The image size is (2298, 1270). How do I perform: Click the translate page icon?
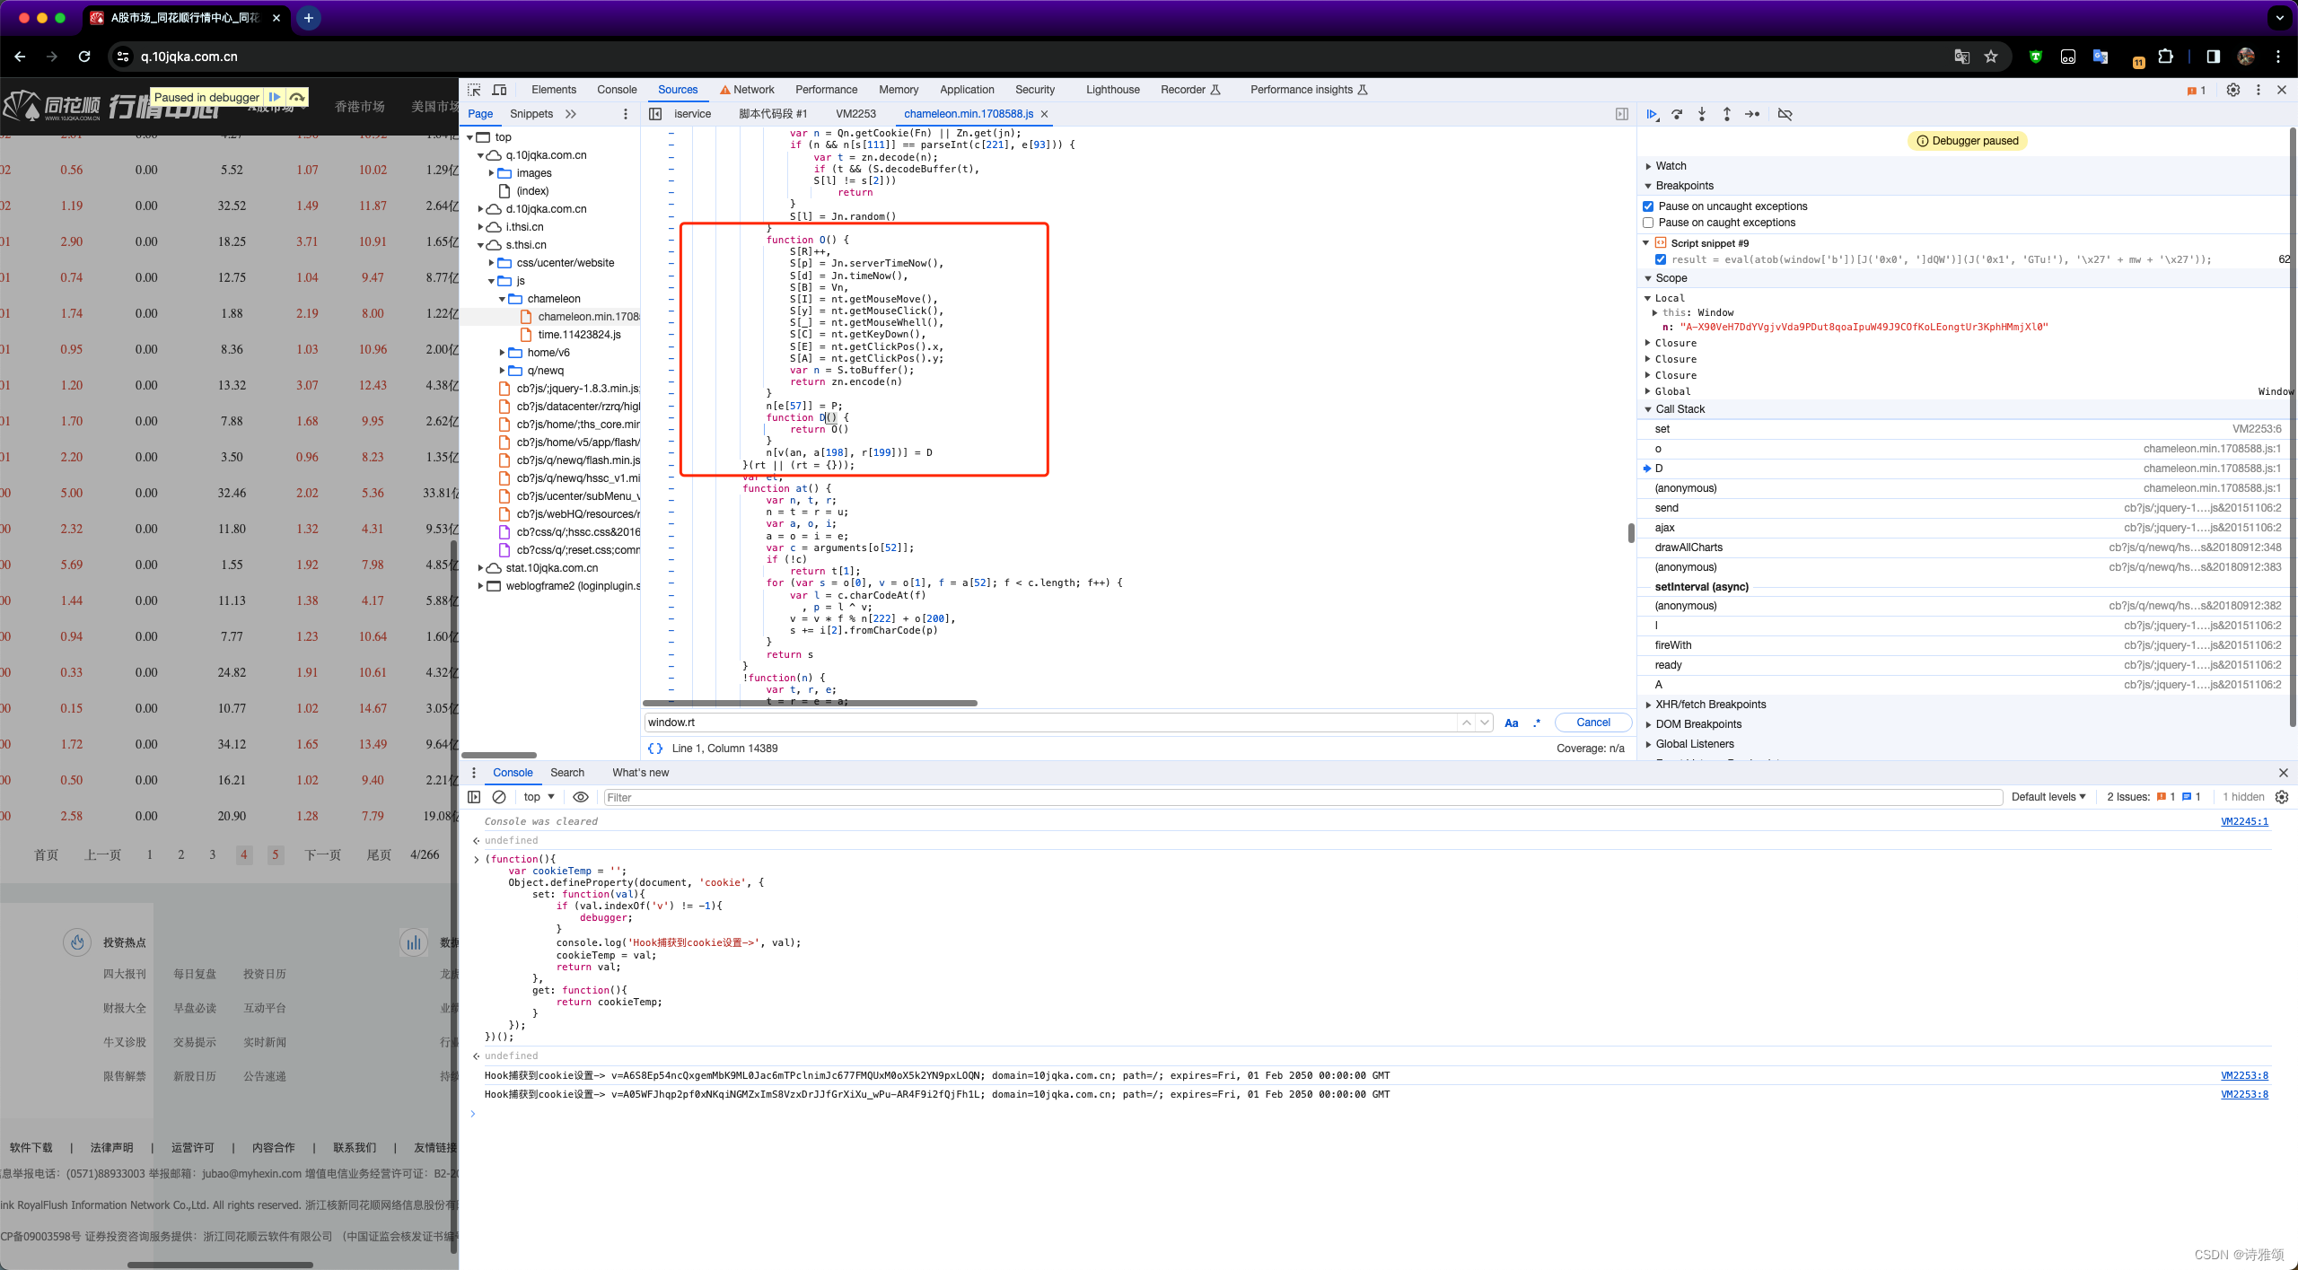click(x=1962, y=57)
